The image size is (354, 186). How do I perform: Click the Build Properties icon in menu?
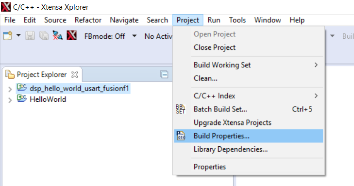[181, 136]
